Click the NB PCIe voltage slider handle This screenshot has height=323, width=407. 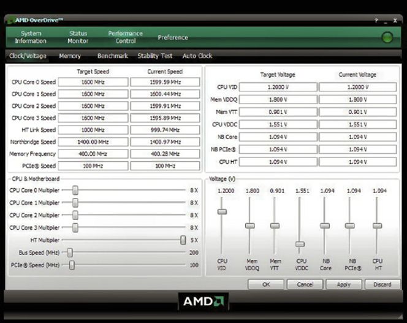[349, 226]
